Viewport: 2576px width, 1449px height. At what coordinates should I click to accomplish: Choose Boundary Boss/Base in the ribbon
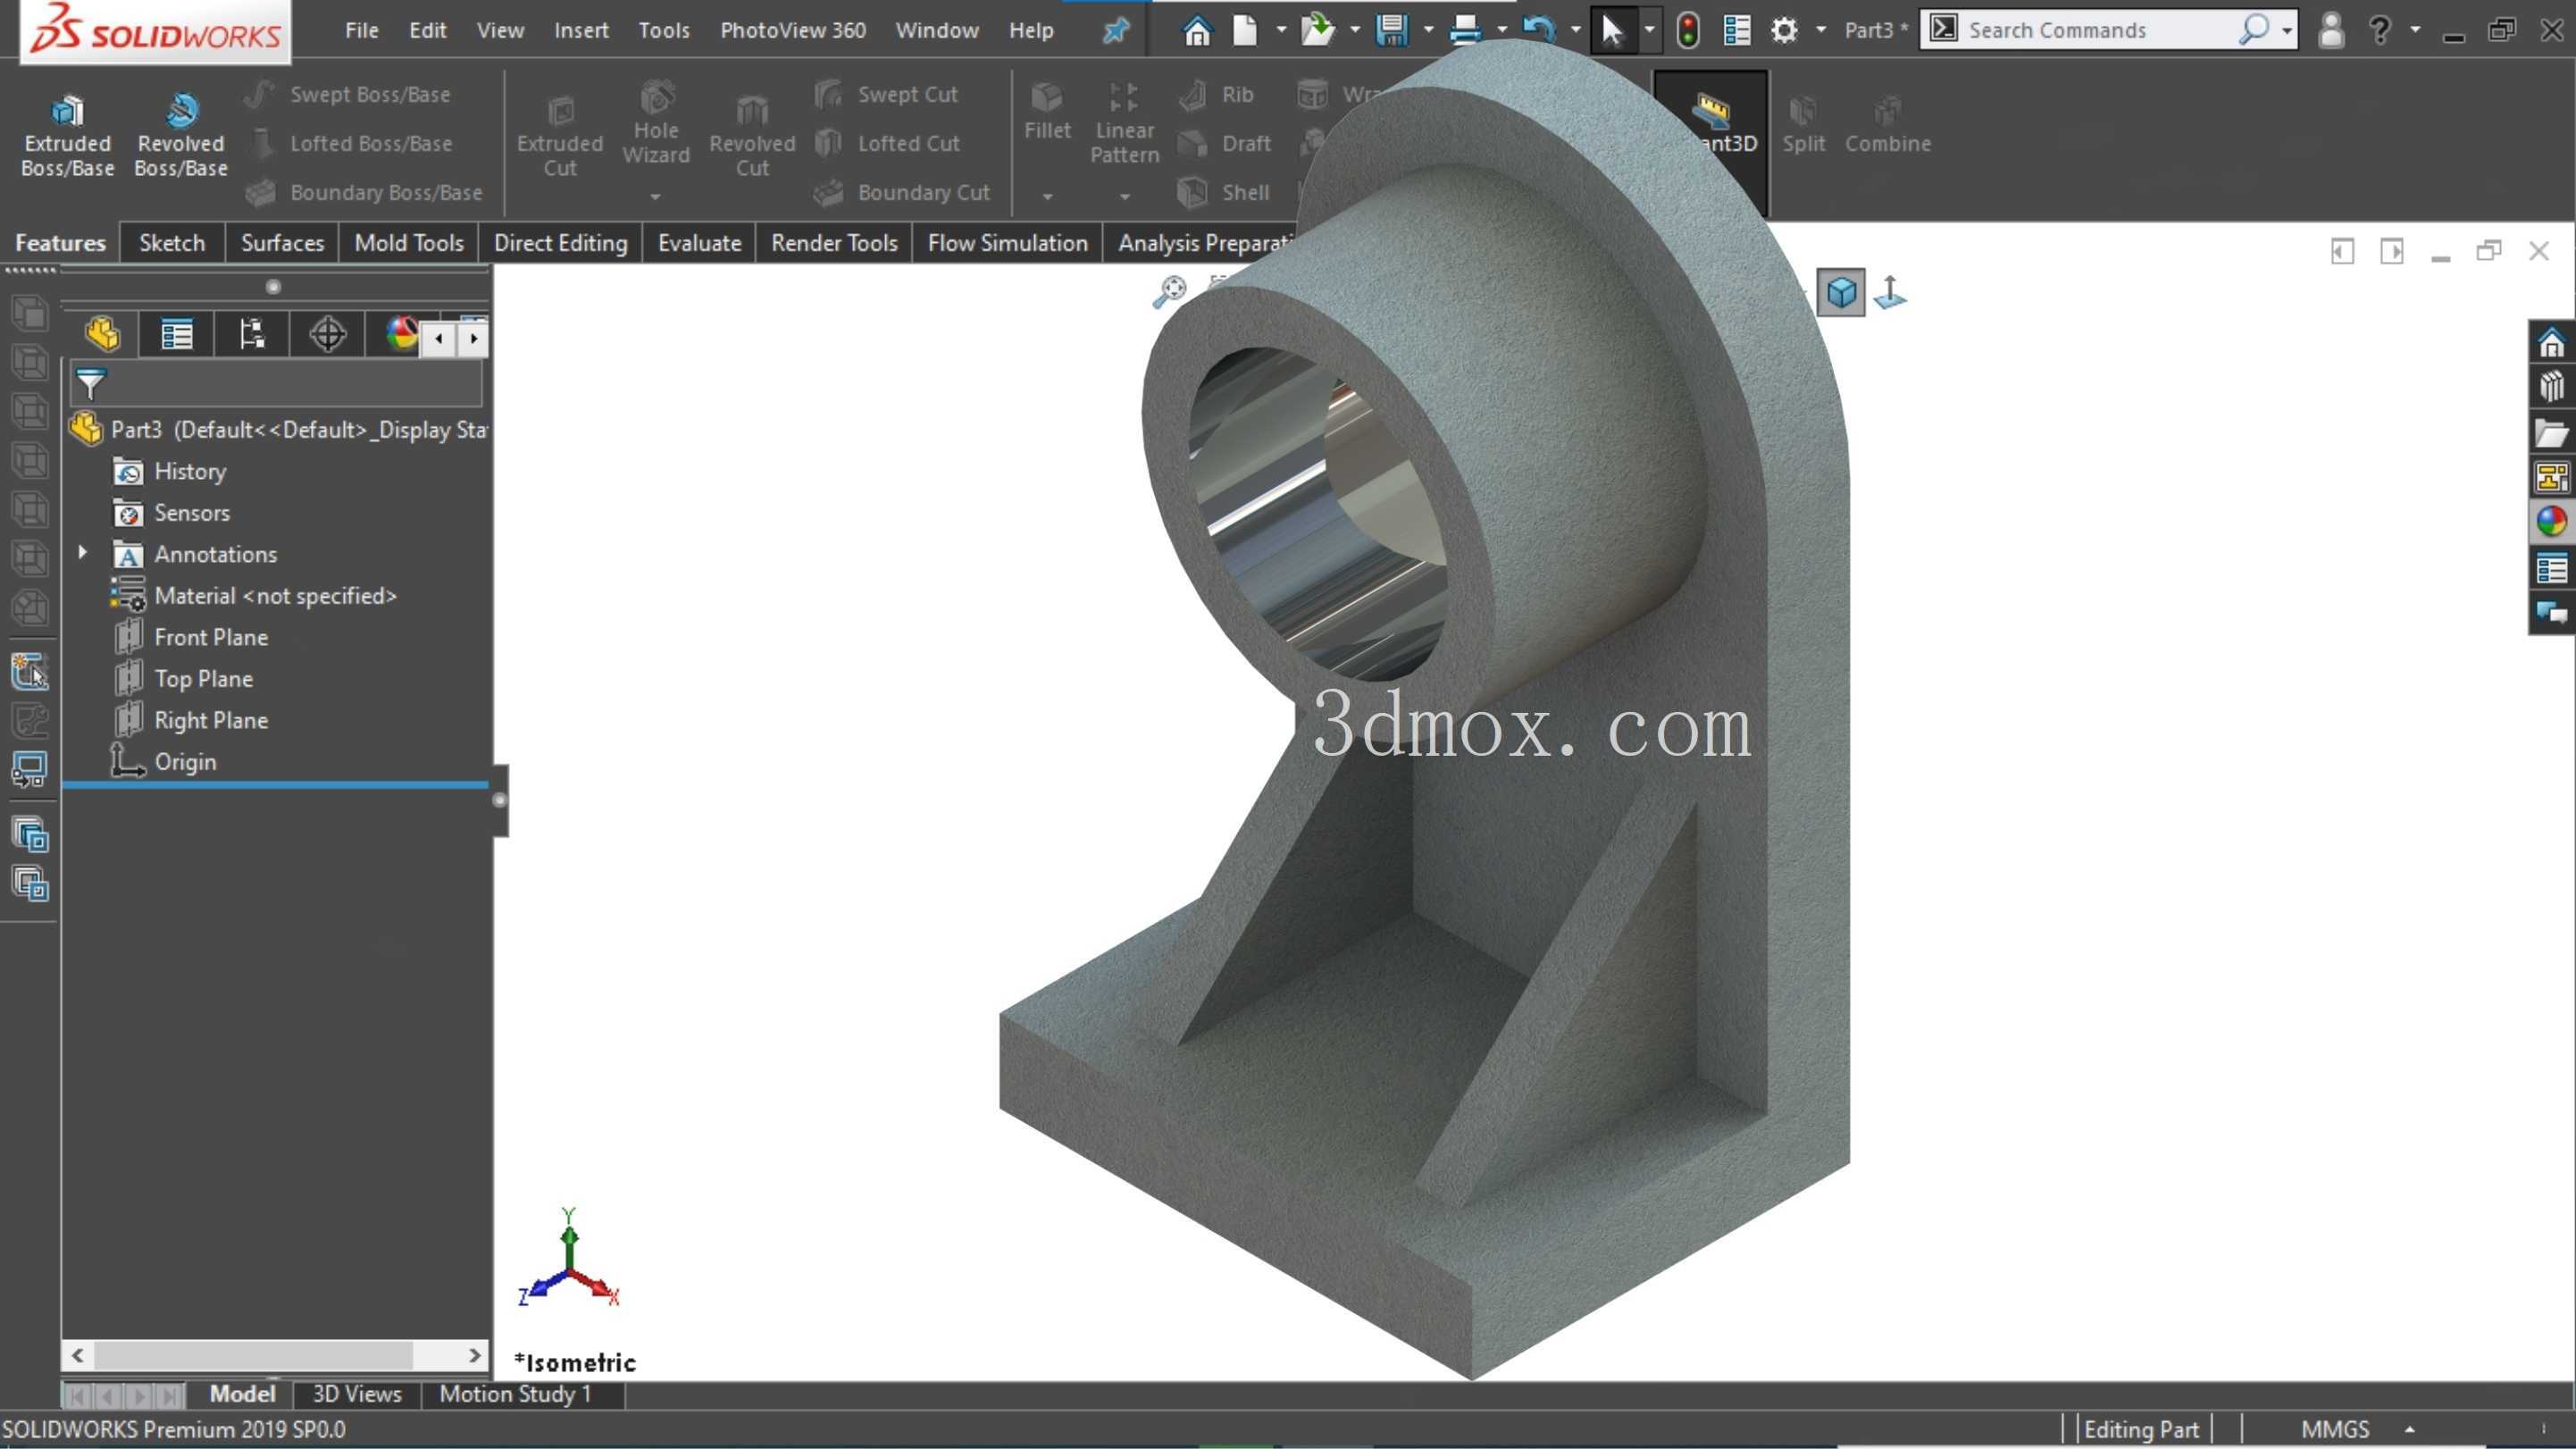(365, 192)
